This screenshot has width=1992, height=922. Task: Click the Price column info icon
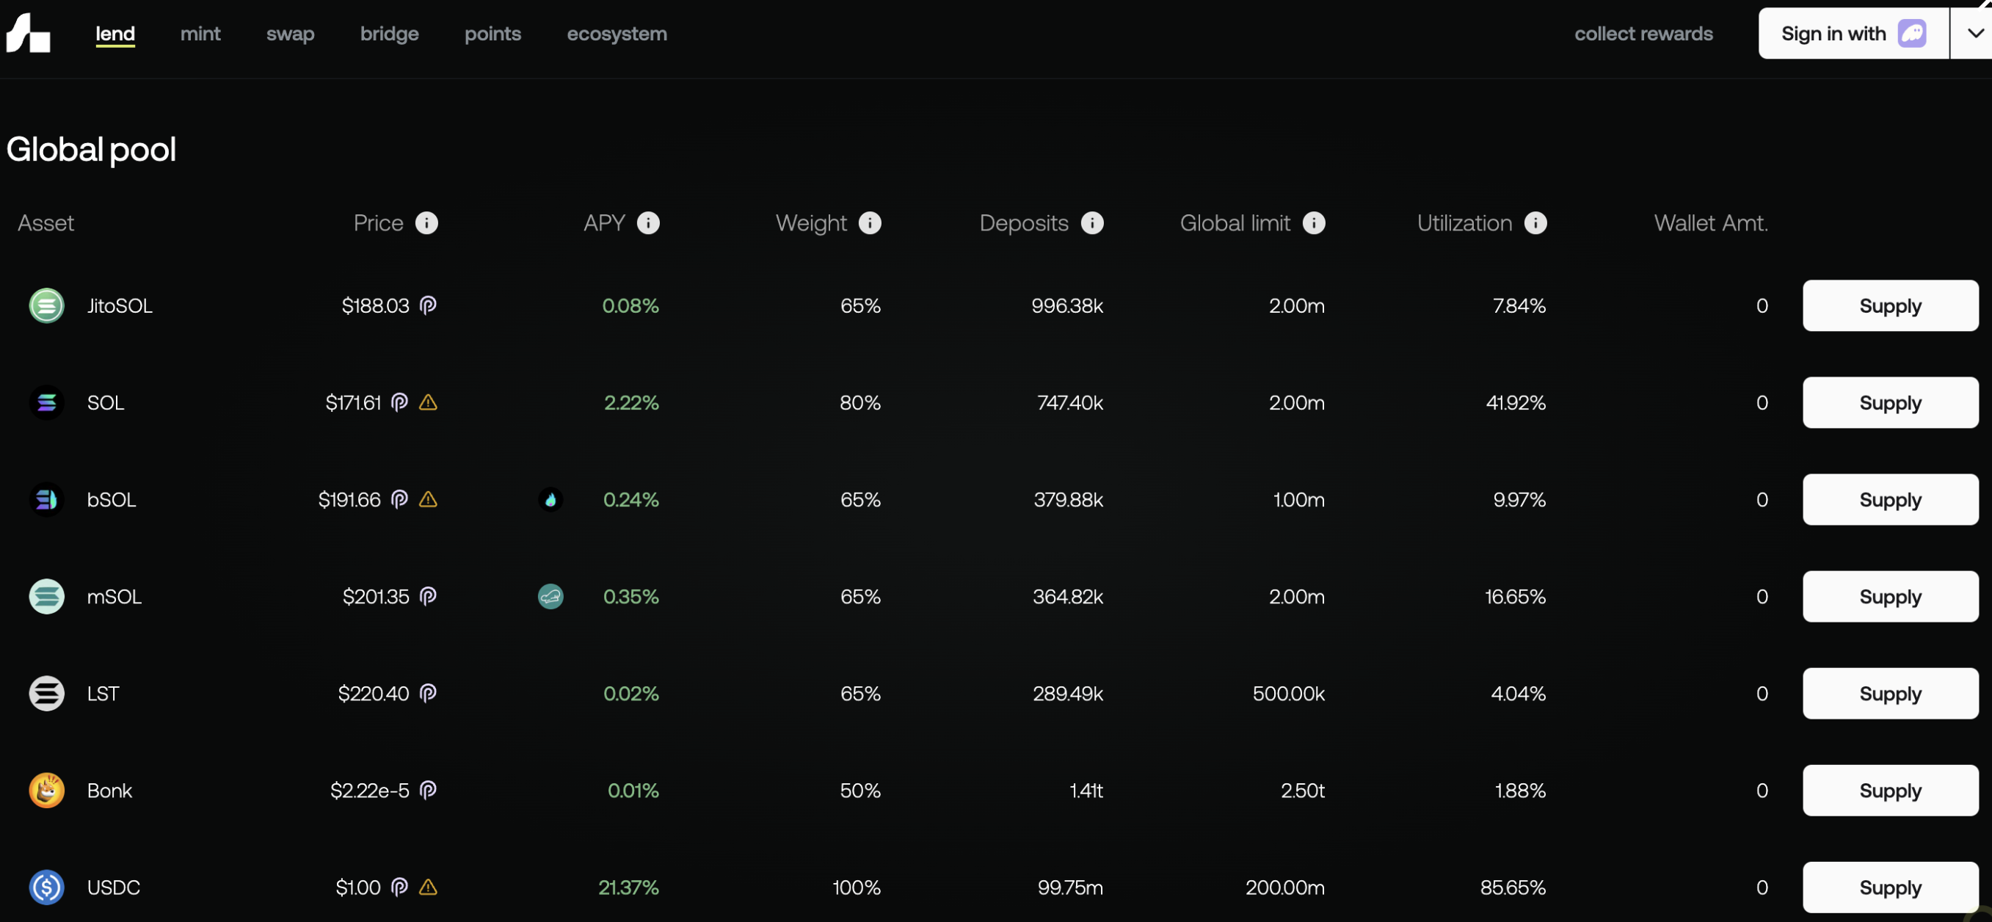426,222
